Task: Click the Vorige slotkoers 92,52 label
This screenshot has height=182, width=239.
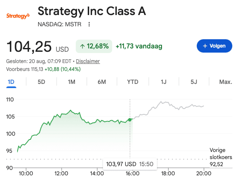Action: [221, 157]
